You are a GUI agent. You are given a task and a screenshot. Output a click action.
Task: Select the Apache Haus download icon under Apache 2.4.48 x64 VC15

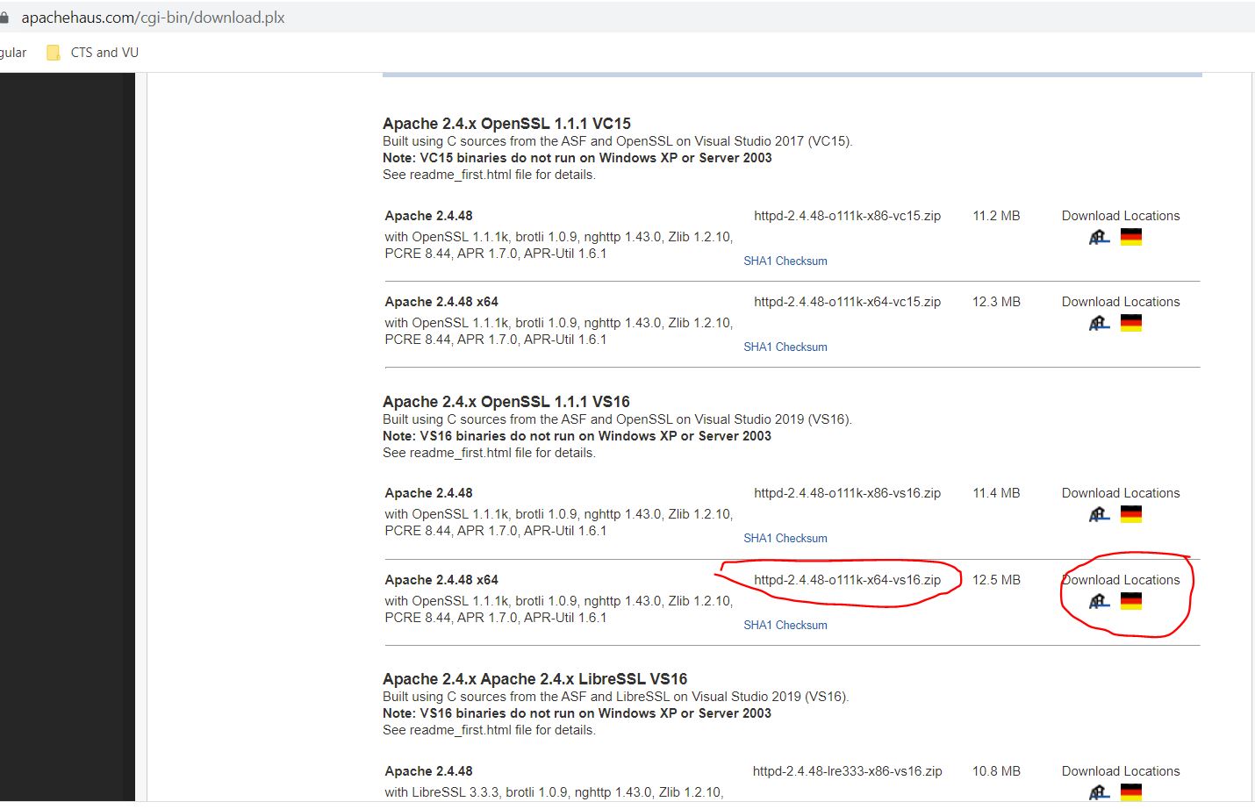[x=1098, y=322]
